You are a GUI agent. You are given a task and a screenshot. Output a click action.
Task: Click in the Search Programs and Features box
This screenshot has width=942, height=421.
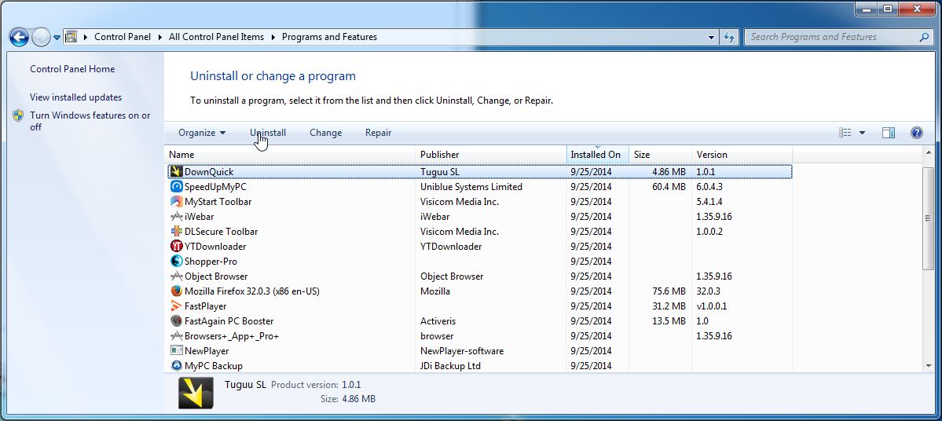[831, 37]
